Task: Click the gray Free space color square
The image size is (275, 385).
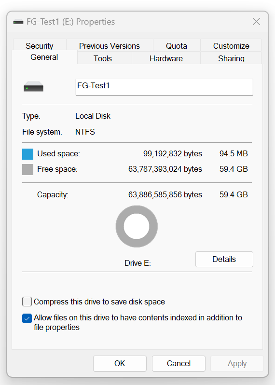Action: pos(28,169)
